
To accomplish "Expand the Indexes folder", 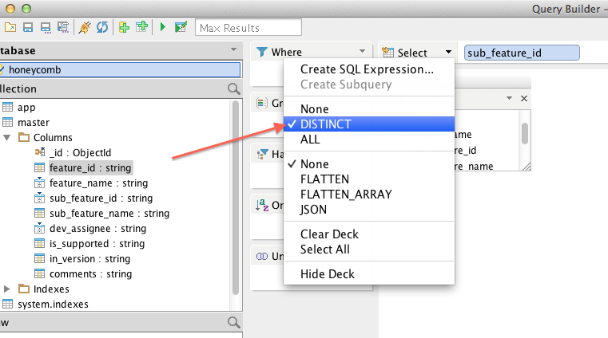I will point(8,289).
